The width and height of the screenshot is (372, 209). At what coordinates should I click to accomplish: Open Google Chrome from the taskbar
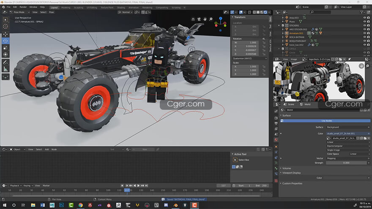point(81,205)
